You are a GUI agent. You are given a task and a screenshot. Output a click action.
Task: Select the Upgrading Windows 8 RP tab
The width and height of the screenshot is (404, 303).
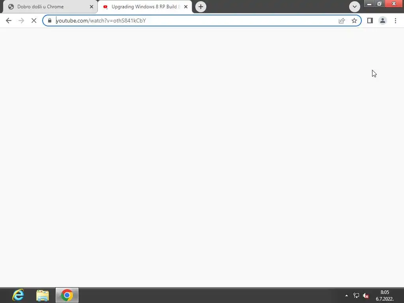pos(144,7)
